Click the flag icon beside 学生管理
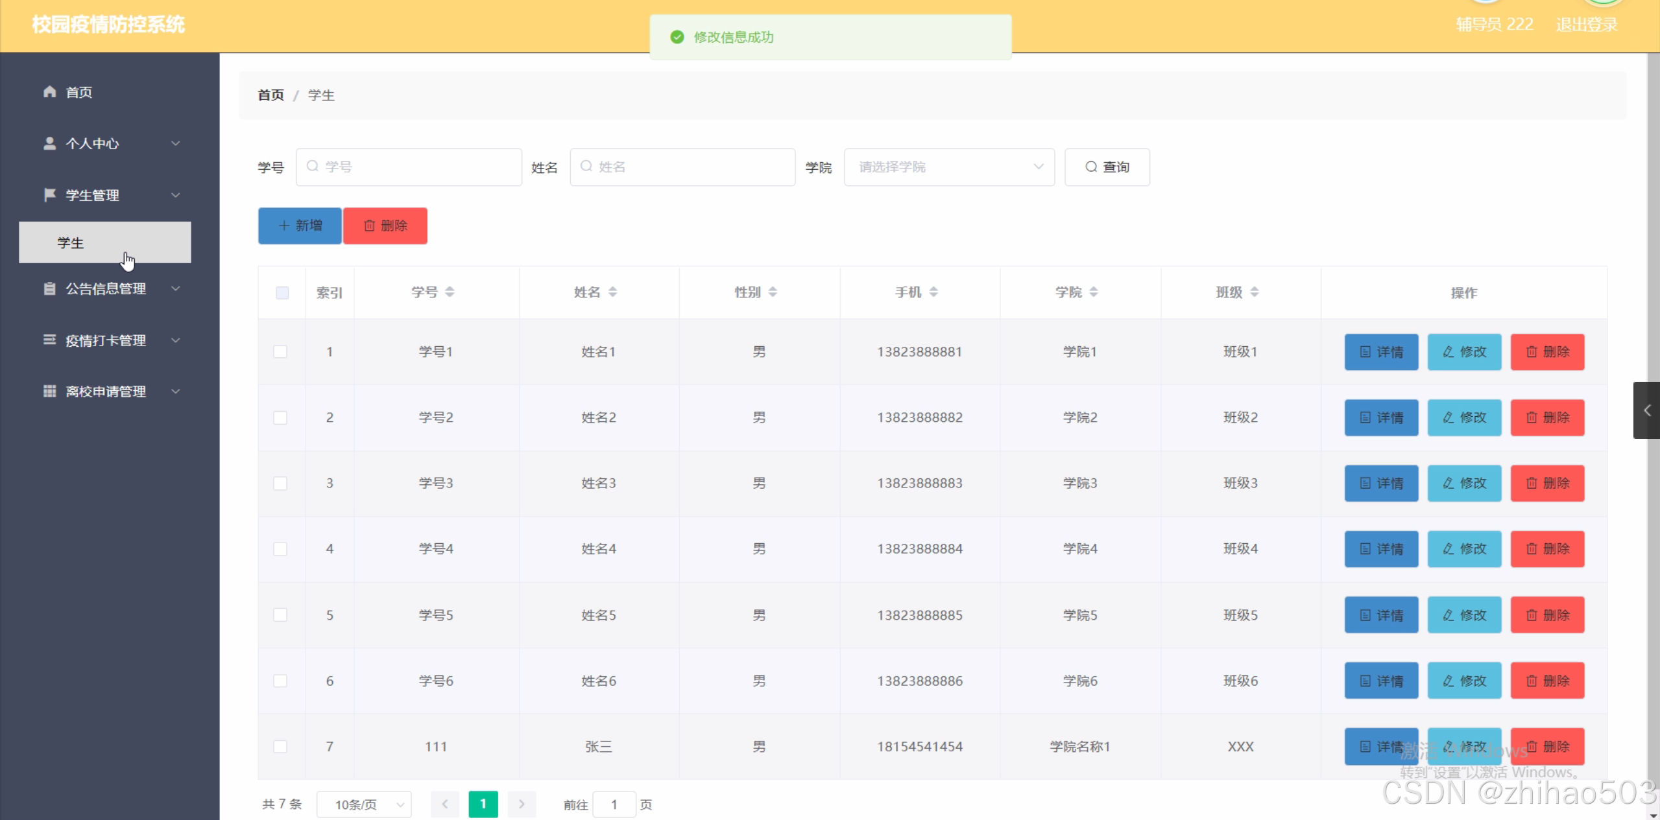1660x820 pixels. click(x=49, y=194)
